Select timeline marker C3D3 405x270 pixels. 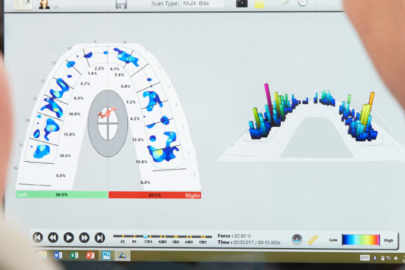click(x=202, y=242)
